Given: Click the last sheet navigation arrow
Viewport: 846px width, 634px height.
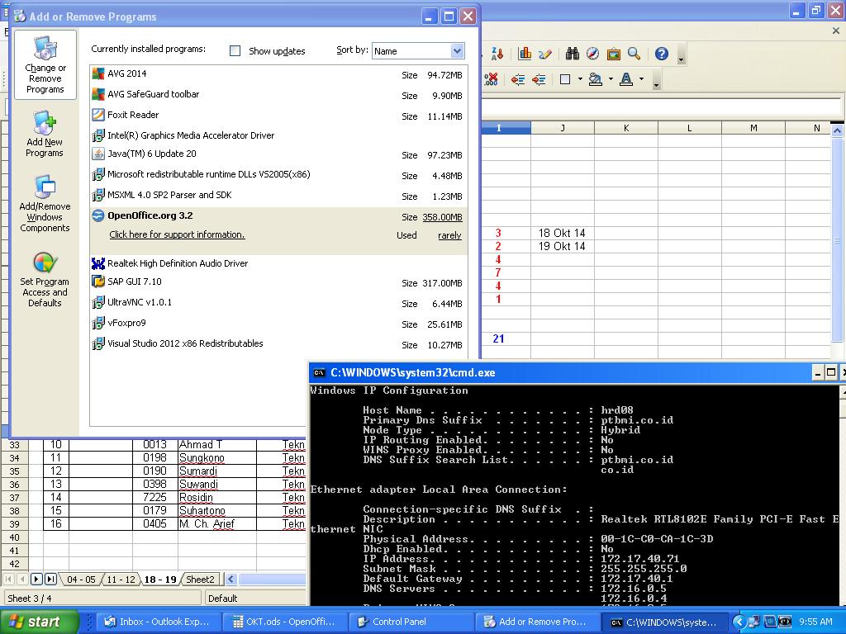Looking at the screenshot, I should point(50,580).
